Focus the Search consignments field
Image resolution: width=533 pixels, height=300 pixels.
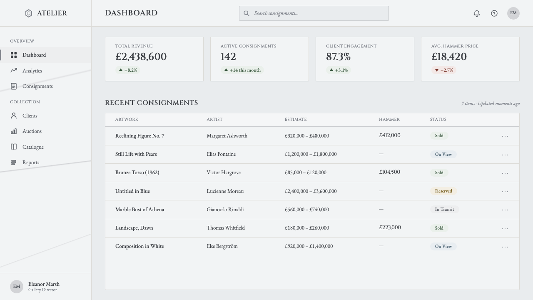[314, 13]
